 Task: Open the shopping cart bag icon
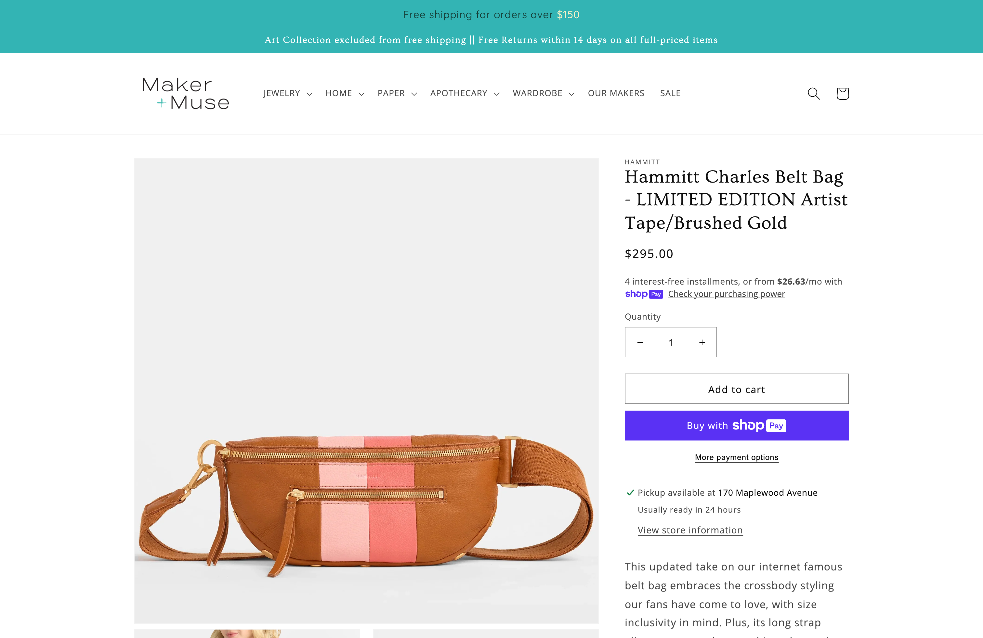tap(842, 94)
